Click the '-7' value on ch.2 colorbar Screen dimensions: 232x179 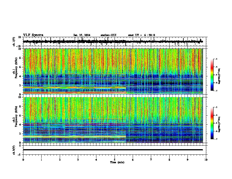coord(216,139)
